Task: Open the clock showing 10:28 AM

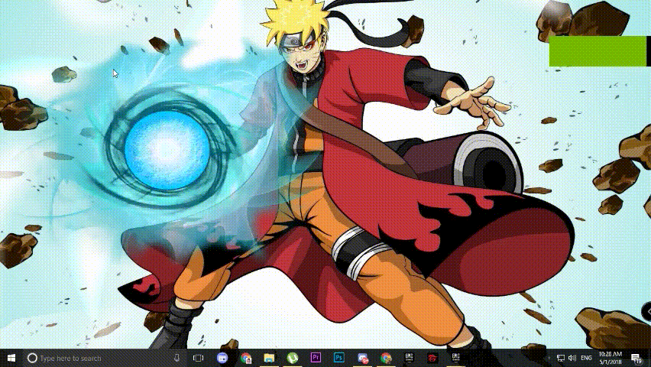Action: coord(611,358)
